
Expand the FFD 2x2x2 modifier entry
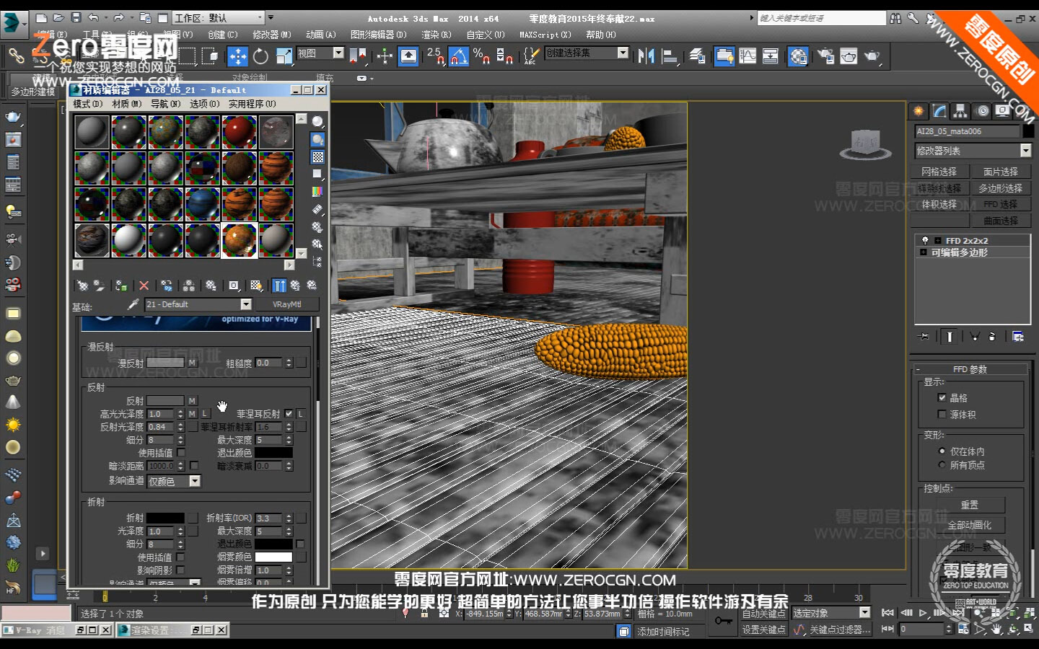pyautogui.click(x=937, y=241)
